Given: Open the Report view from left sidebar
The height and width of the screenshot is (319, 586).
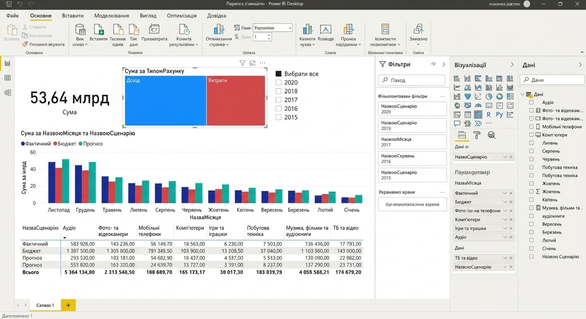Looking at the screenshot, I should click(x=7, y=63).
